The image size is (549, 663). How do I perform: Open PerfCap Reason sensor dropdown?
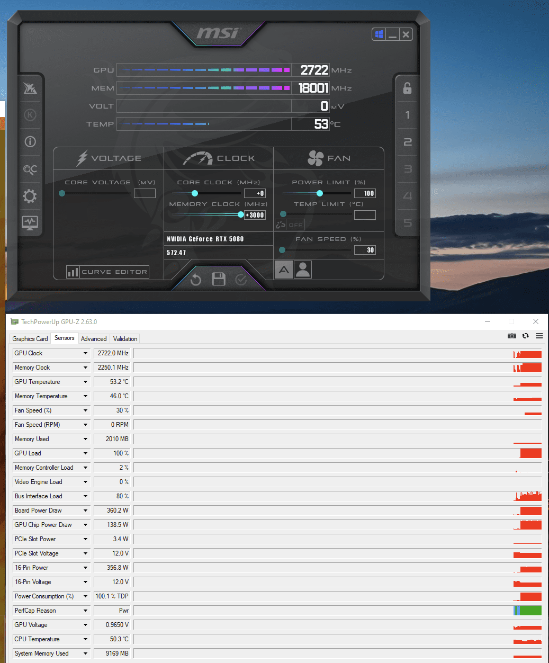coord(85,611)
